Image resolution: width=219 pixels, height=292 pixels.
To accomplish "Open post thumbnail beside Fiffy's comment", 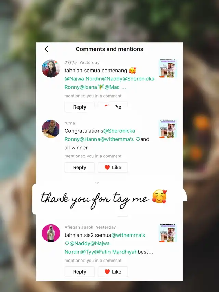I will coord(168,68).
